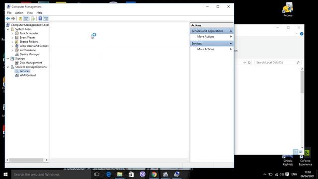This screenshot has height=179, width=318.
Task: Select Event Viewer in the tree
Action: [x=28, y=38]
